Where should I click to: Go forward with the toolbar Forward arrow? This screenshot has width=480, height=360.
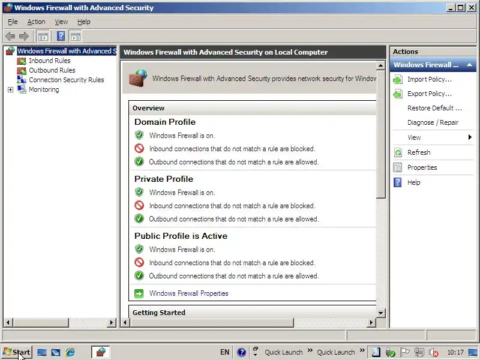tap(23, 37)
